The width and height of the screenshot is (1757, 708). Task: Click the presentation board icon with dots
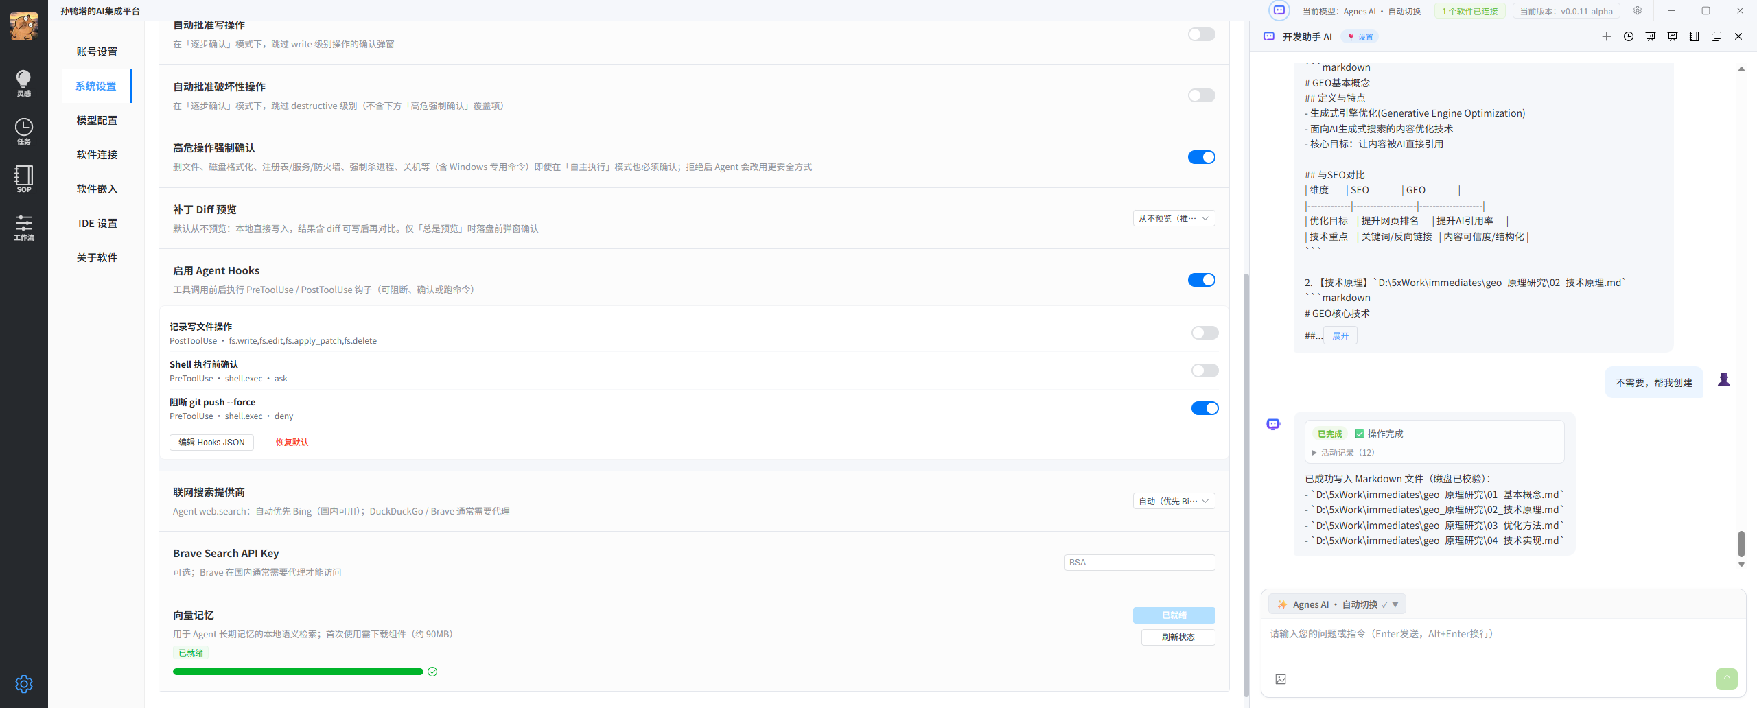point(1651,36)
